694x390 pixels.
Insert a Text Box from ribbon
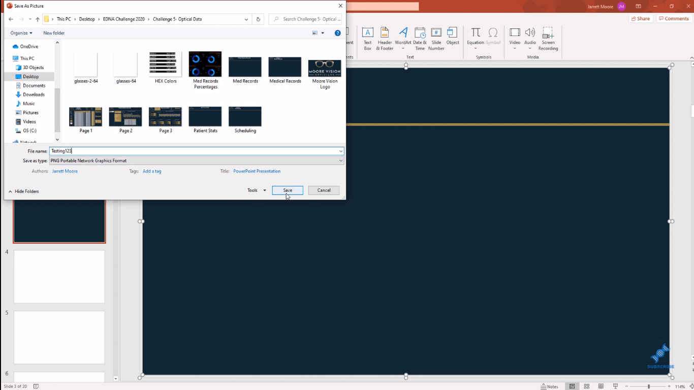[367, 39]
